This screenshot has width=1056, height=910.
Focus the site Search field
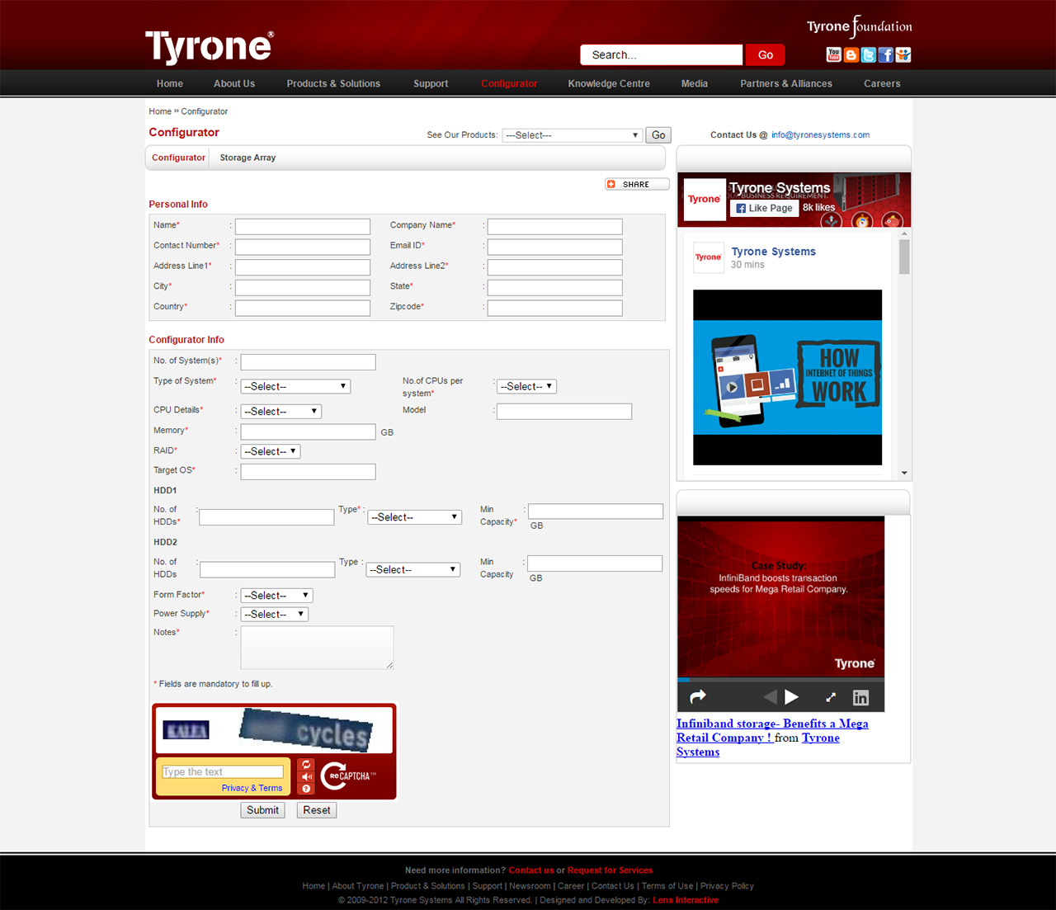(x=662, y=54)
